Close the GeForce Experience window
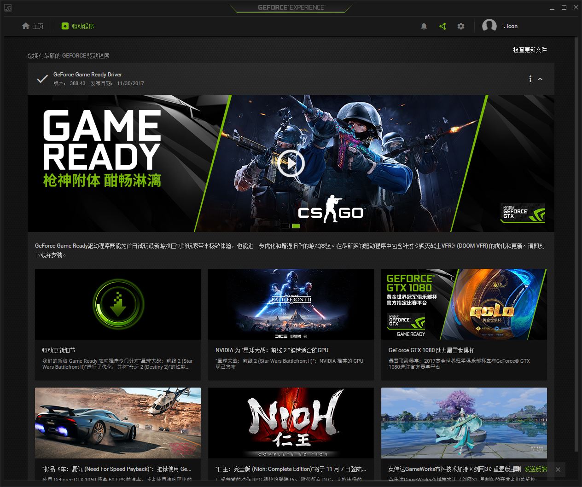The width and height of the screenshot is (582, 487). pyautogui.click(x=576, y=8)
